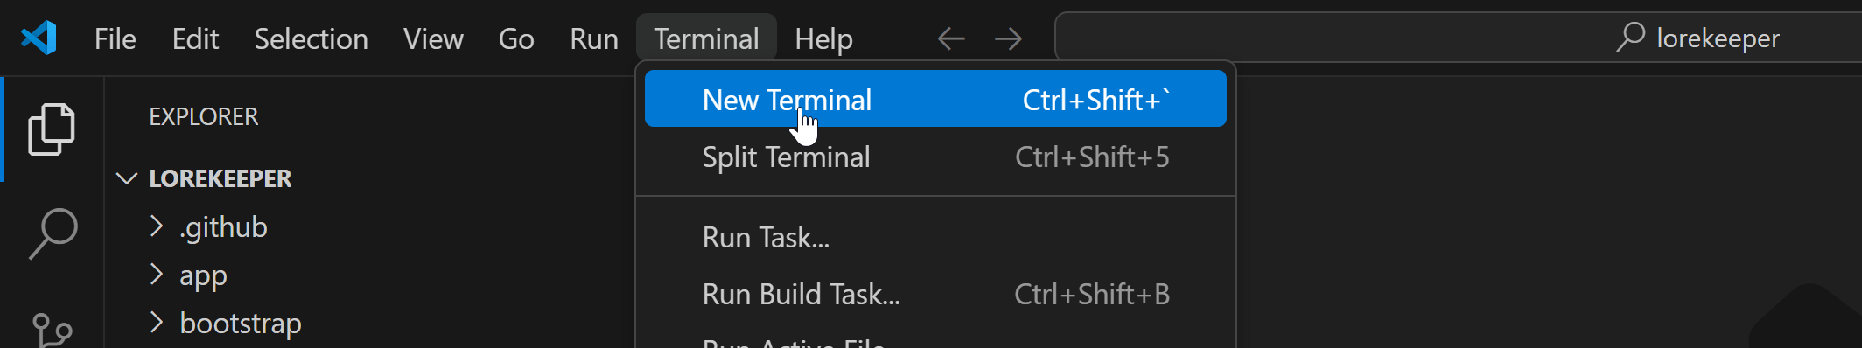This screenshot has width=1862, height=348.
Task: Open the Selection menu
Action: (311, 38)
